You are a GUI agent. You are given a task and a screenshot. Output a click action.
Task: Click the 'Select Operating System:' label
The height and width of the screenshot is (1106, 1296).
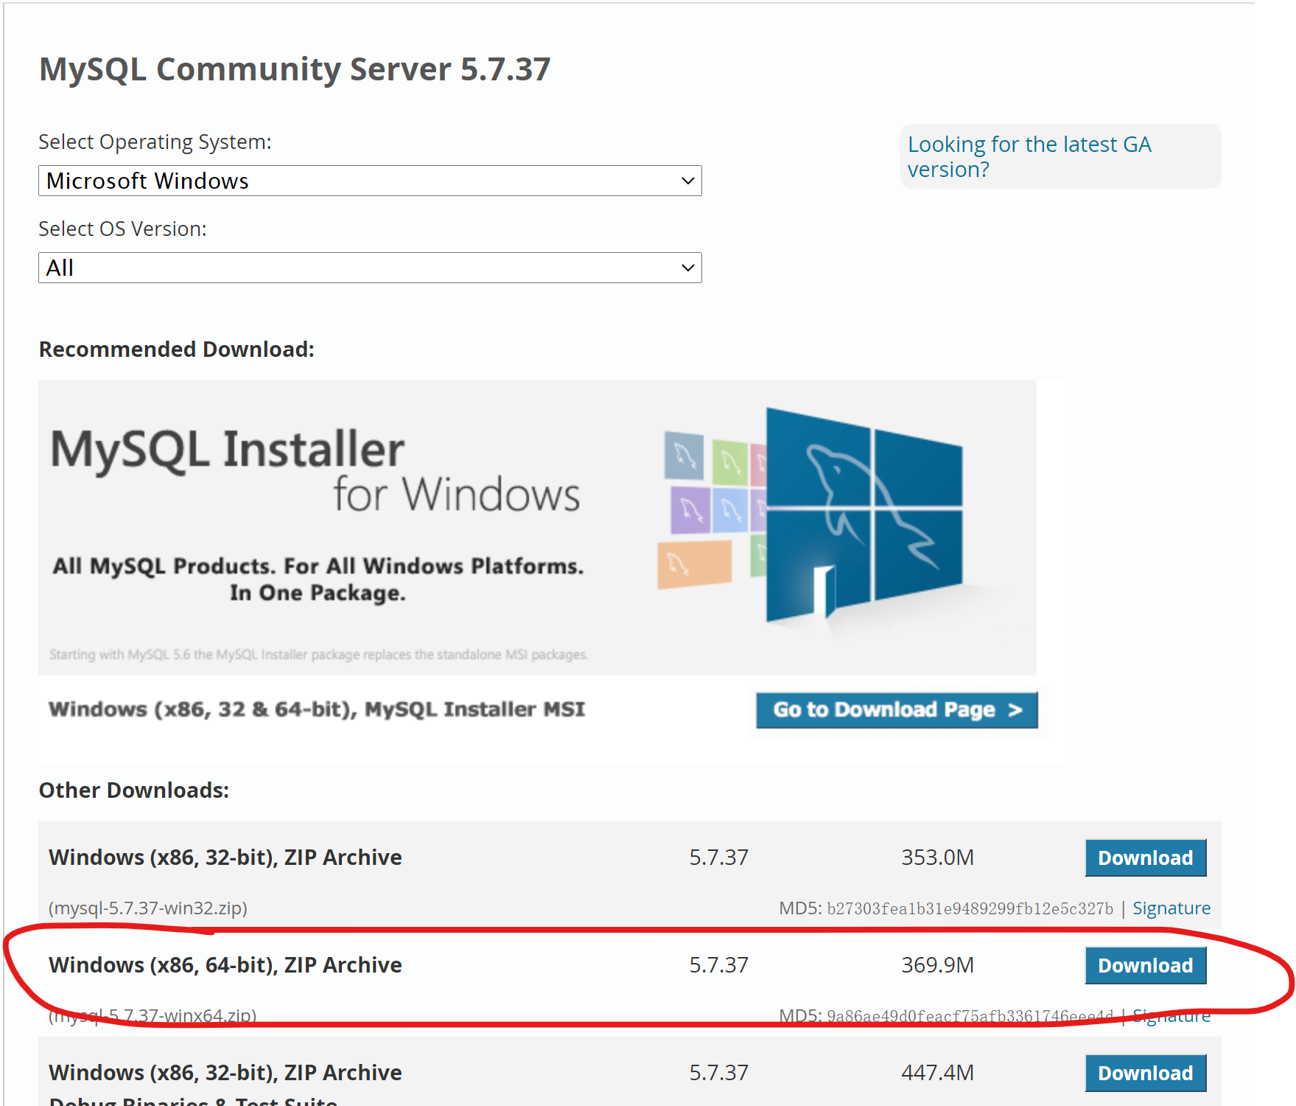click(155, 142)
